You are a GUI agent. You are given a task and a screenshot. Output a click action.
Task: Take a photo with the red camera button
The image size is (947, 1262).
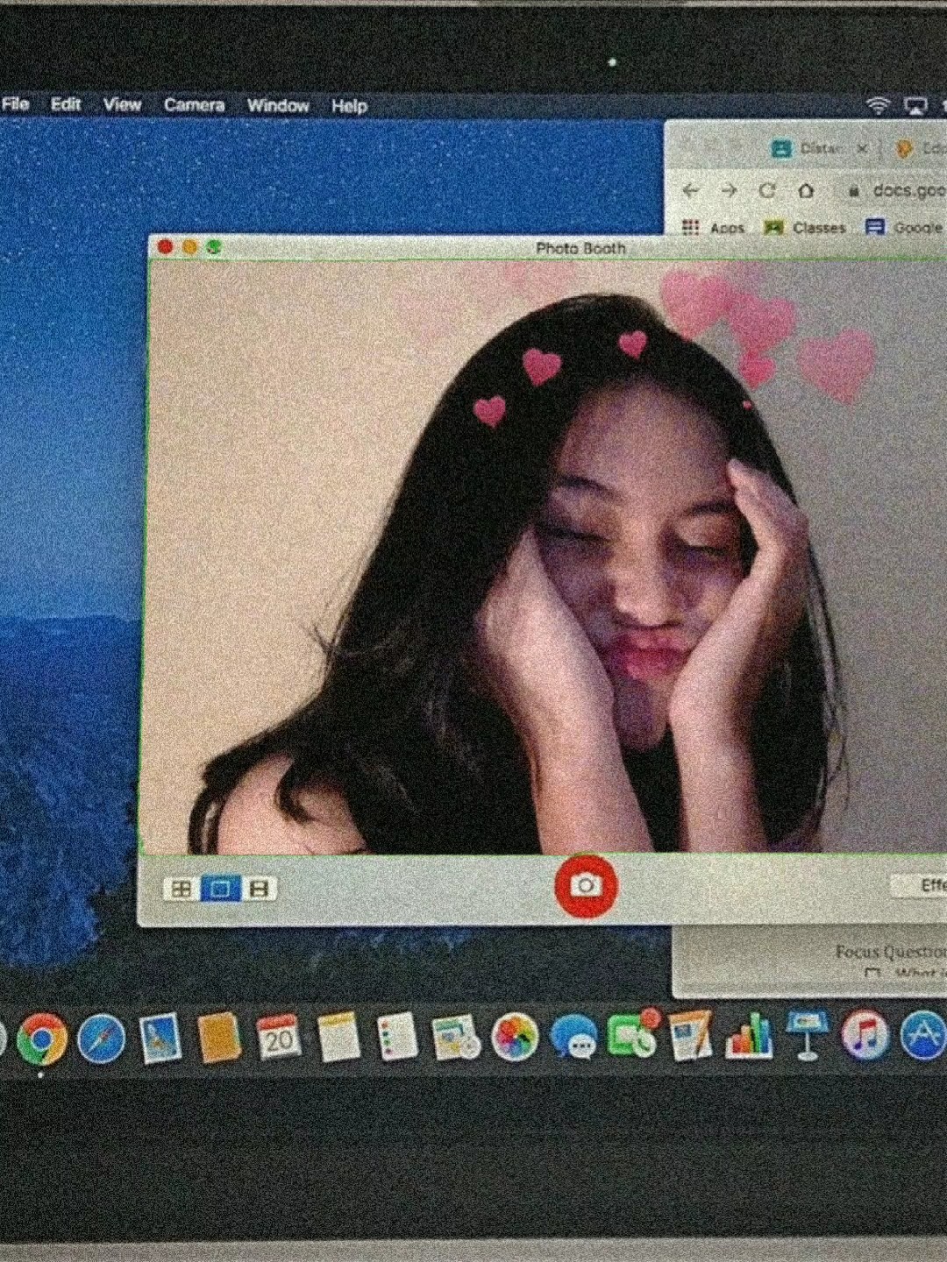586,886
